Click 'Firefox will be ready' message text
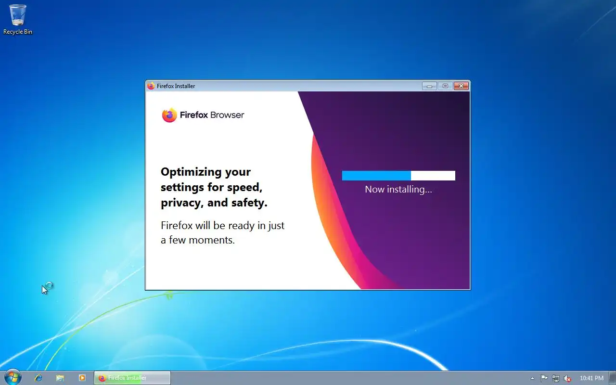 (222, 232)
